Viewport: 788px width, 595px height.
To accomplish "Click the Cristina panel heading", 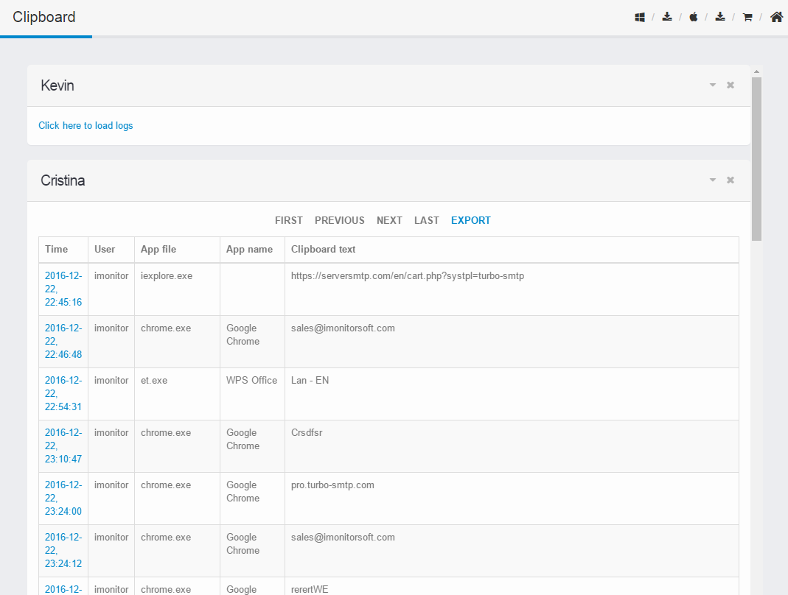I will [63, 180].
